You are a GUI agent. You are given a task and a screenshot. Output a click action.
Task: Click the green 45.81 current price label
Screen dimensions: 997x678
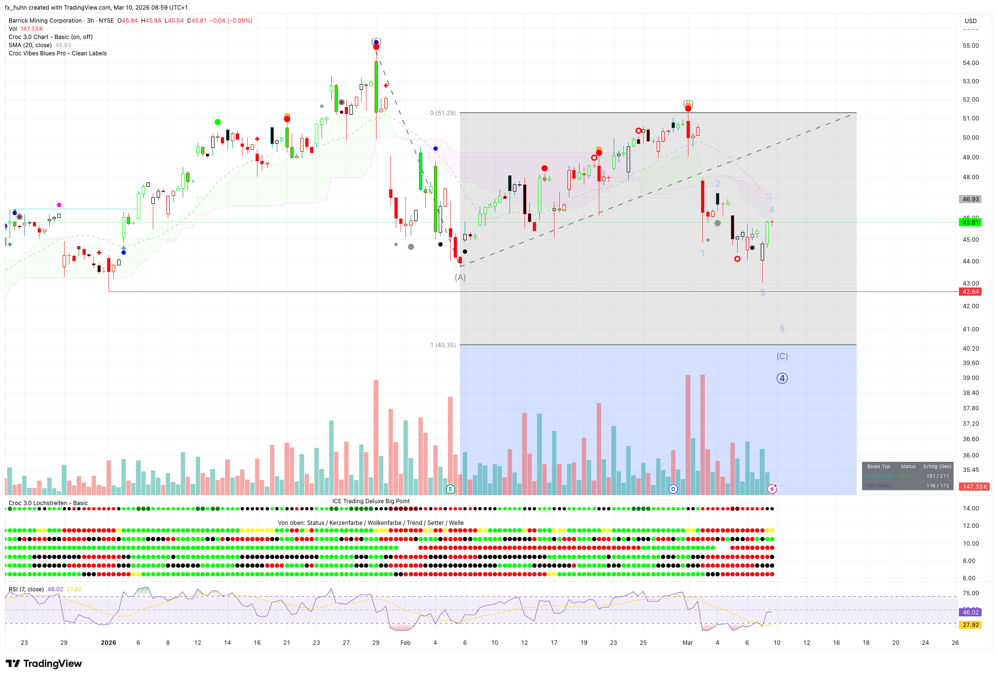970,222
